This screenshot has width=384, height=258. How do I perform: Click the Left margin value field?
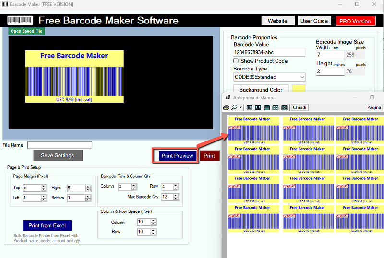pos(32,198)
